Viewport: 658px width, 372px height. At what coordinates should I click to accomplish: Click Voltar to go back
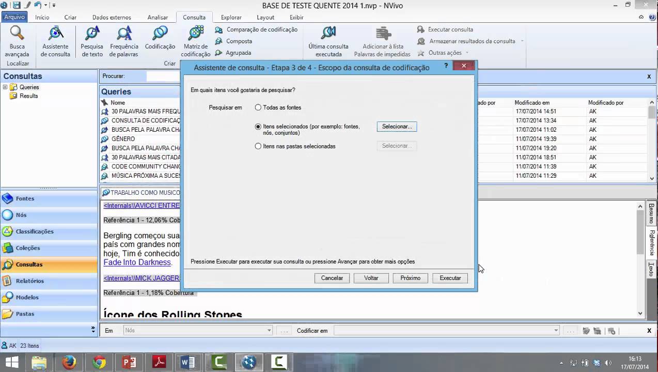[x=371, y=278]
